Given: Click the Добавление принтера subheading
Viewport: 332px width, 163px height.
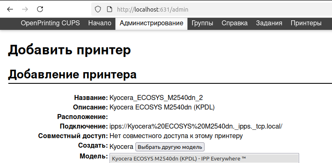Looking at the screenshot, I should pyautogui.click(x=72, y=75).
